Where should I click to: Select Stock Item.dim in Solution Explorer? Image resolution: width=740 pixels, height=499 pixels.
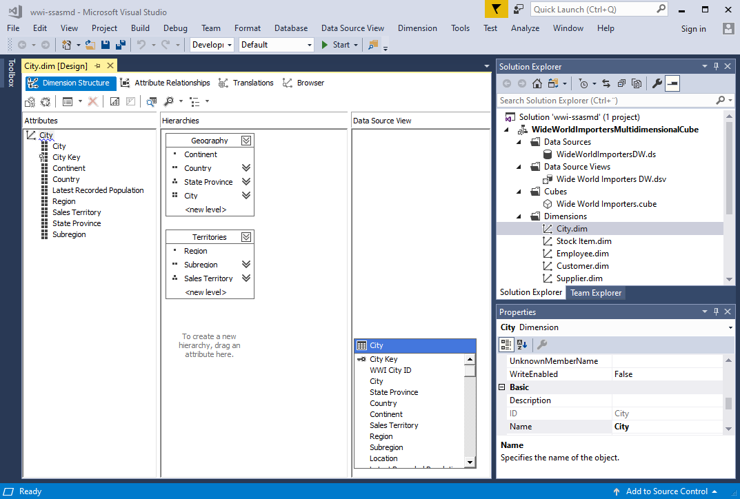(x=583, y=241)
